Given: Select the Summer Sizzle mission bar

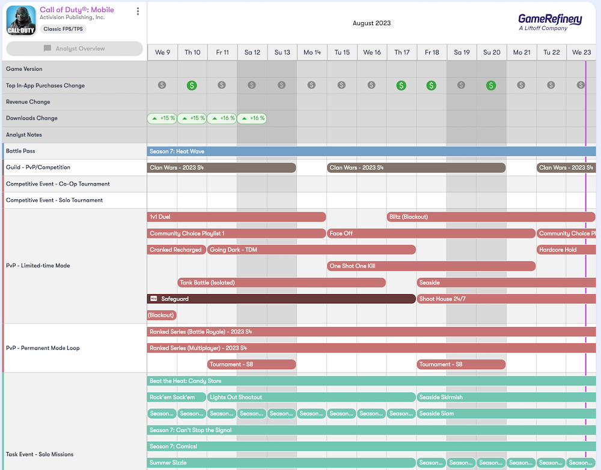Looking at the screenshot, I should click(x=282, y=463).
